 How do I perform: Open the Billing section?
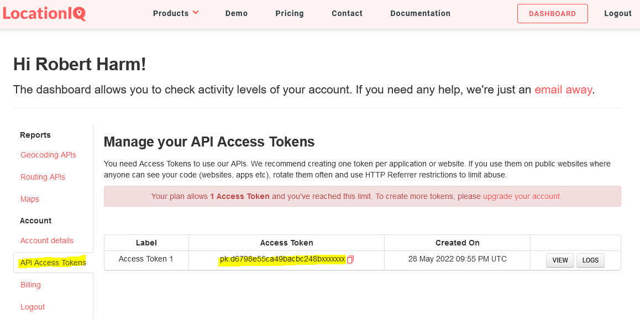pyautogui.click(x=30, y=285)
